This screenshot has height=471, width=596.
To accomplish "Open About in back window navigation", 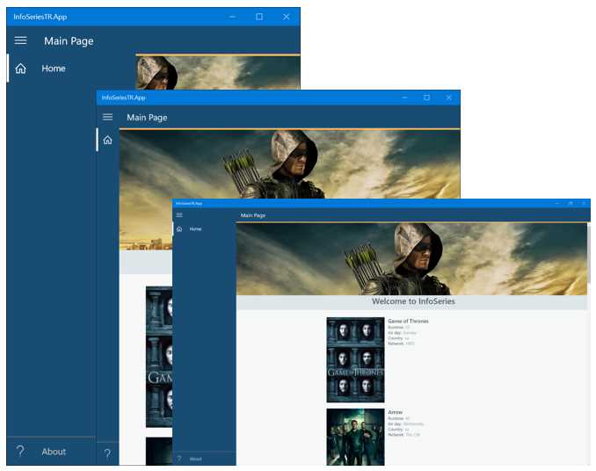I will (x=54, y=452).
